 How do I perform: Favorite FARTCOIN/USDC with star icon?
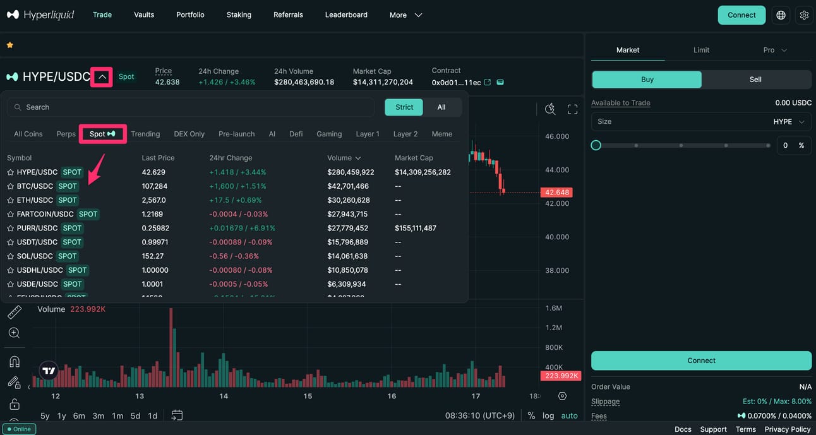(x=10, y=214)
